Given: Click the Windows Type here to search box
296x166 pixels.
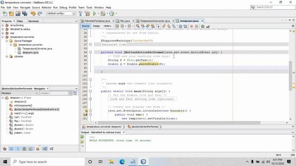Looking at the screenshot, I should (48, 162).
